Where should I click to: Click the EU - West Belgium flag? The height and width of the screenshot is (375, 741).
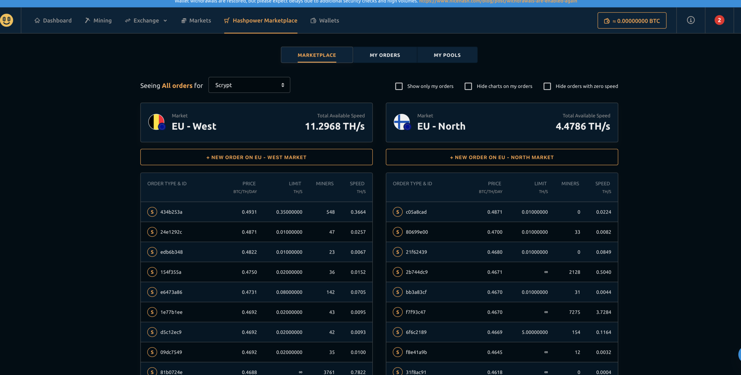point(157,122)
